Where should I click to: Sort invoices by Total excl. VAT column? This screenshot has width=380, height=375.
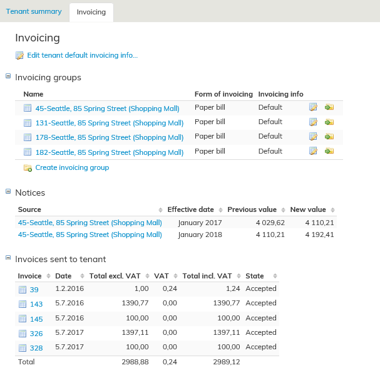pyautogui.click(x=115, y=276)
